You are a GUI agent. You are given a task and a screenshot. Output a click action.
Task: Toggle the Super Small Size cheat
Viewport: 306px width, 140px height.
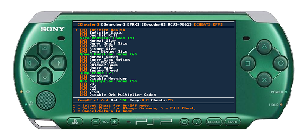tap(104, 43)
